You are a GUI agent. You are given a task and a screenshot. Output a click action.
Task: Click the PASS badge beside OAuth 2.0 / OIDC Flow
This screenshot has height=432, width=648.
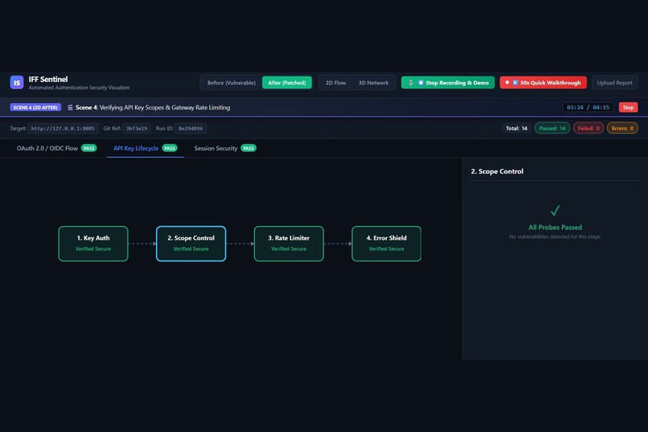[89, 148]
